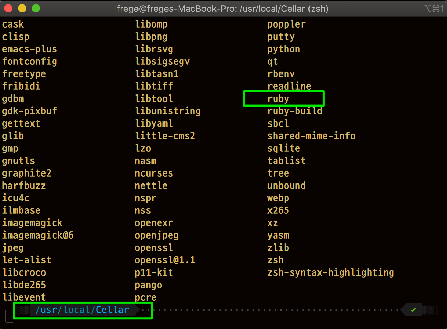Click the ruby-build entry in listing

(x=295, y=111)
